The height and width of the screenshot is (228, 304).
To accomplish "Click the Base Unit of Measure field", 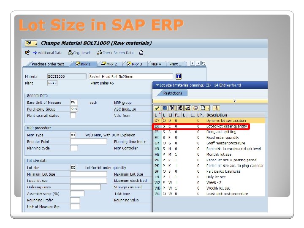I will tap(74, 102).
